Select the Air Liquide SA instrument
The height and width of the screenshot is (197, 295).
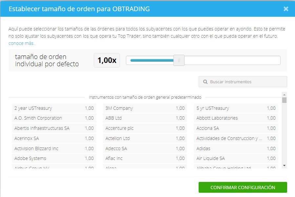[236, 158]
